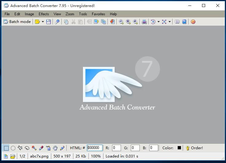Click the scissors Cut icon
Viewport: 226px width, 163px height.
coord(73,22)
